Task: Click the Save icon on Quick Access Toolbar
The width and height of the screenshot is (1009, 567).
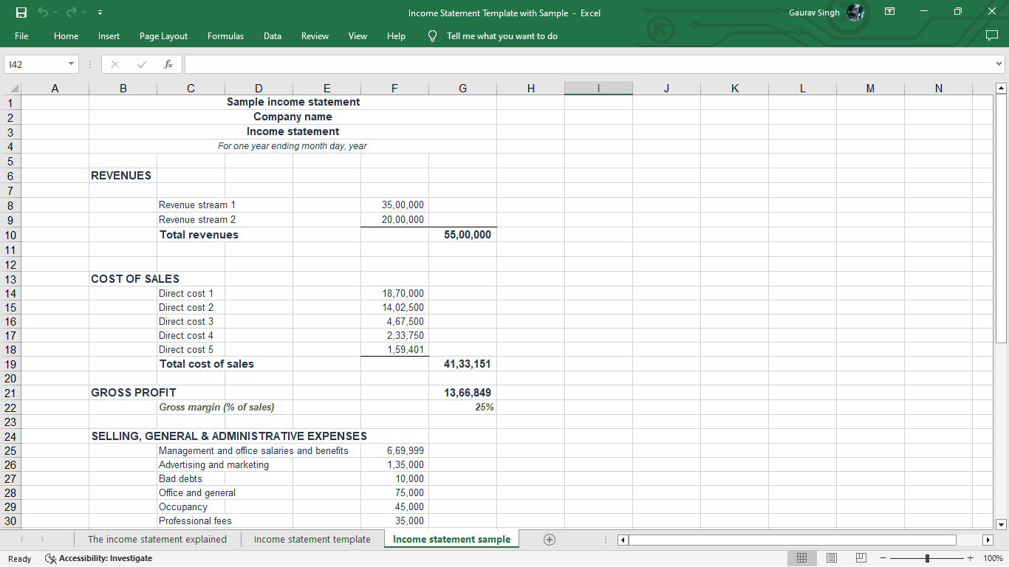Action: click(x=21, y=12)
